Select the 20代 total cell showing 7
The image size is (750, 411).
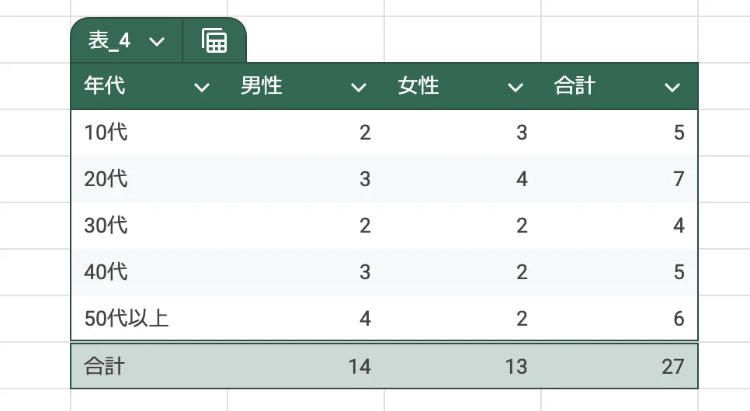point(620,178)
